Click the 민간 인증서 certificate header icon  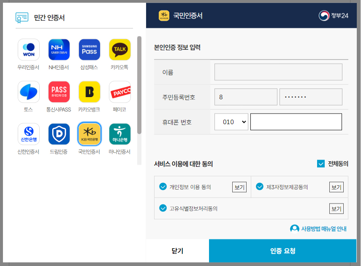(22, 18)
